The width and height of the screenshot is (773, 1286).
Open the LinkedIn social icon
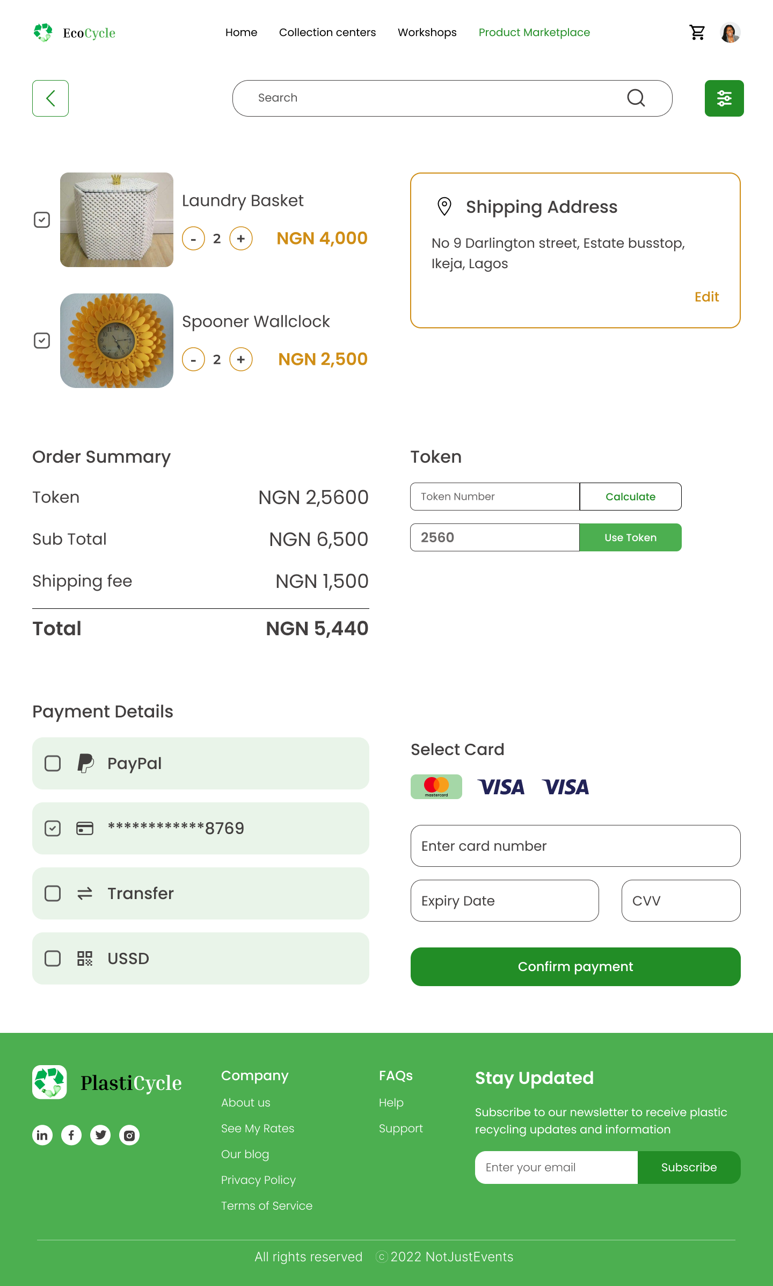click(x=42, y=1135)
